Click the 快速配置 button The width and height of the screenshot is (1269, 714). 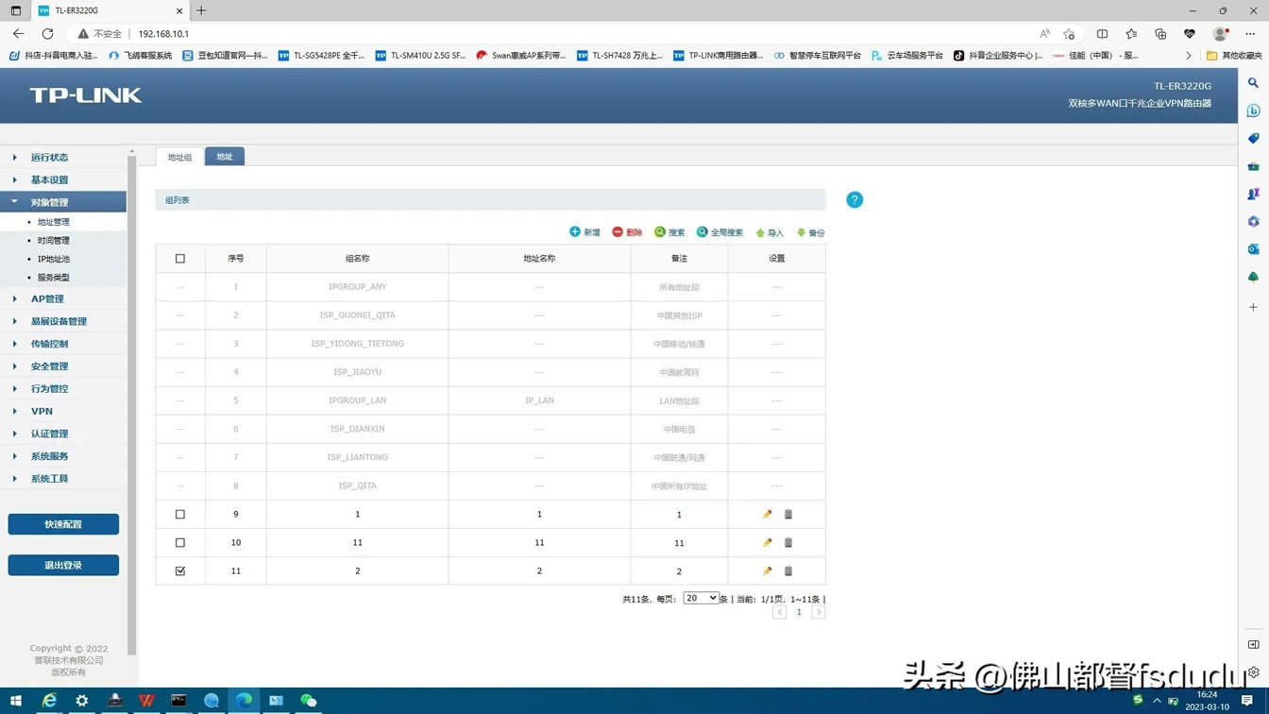tap(63, 524)
